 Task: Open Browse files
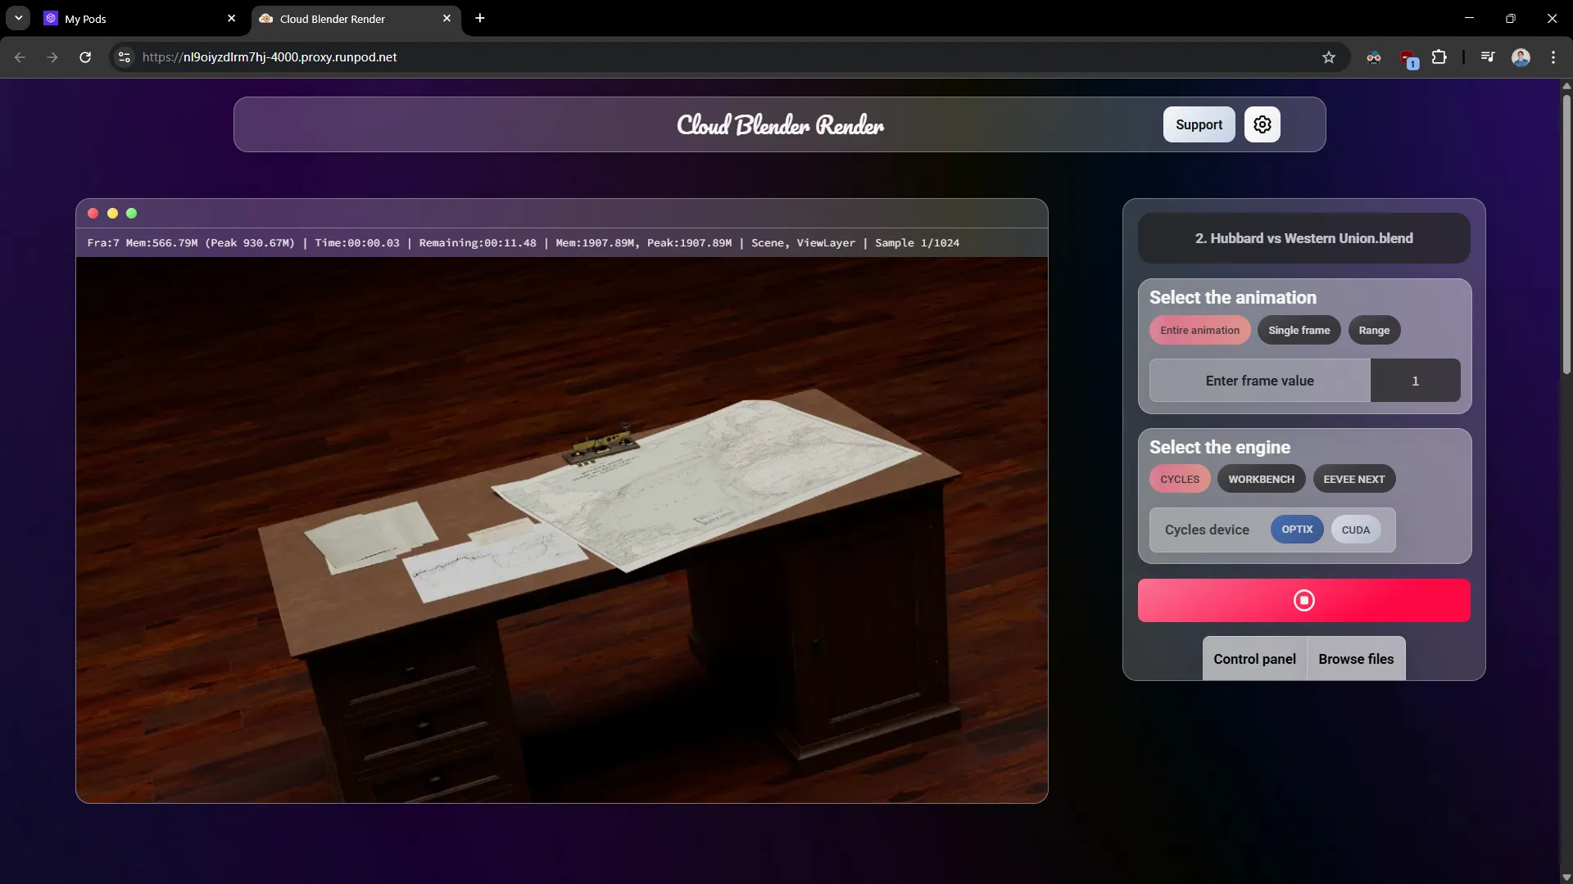[x=1355, y=659]
